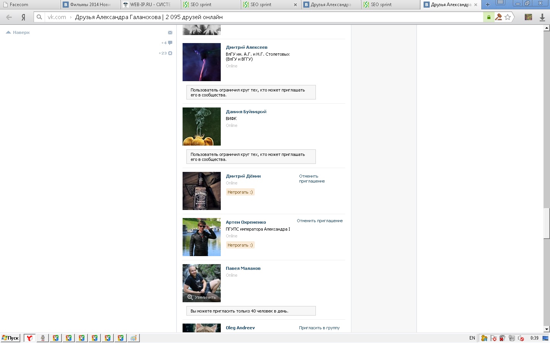Cancel invitation for Дмитрий Дёмин

click(x=312, y=179)
